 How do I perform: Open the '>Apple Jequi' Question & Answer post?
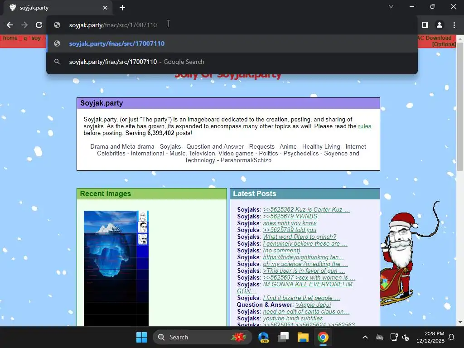313,305
